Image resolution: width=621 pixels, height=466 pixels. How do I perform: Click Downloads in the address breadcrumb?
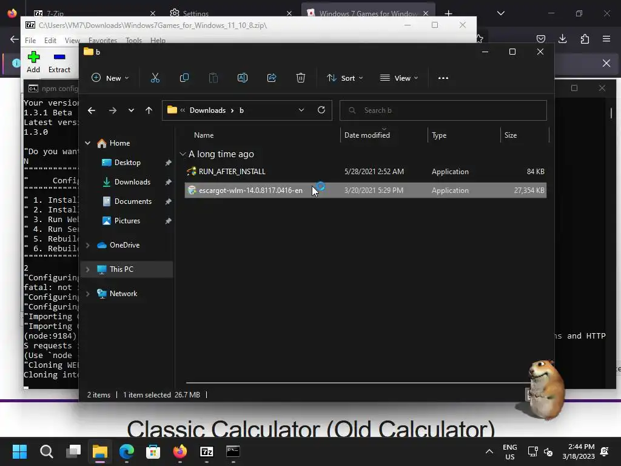(207, 110)
